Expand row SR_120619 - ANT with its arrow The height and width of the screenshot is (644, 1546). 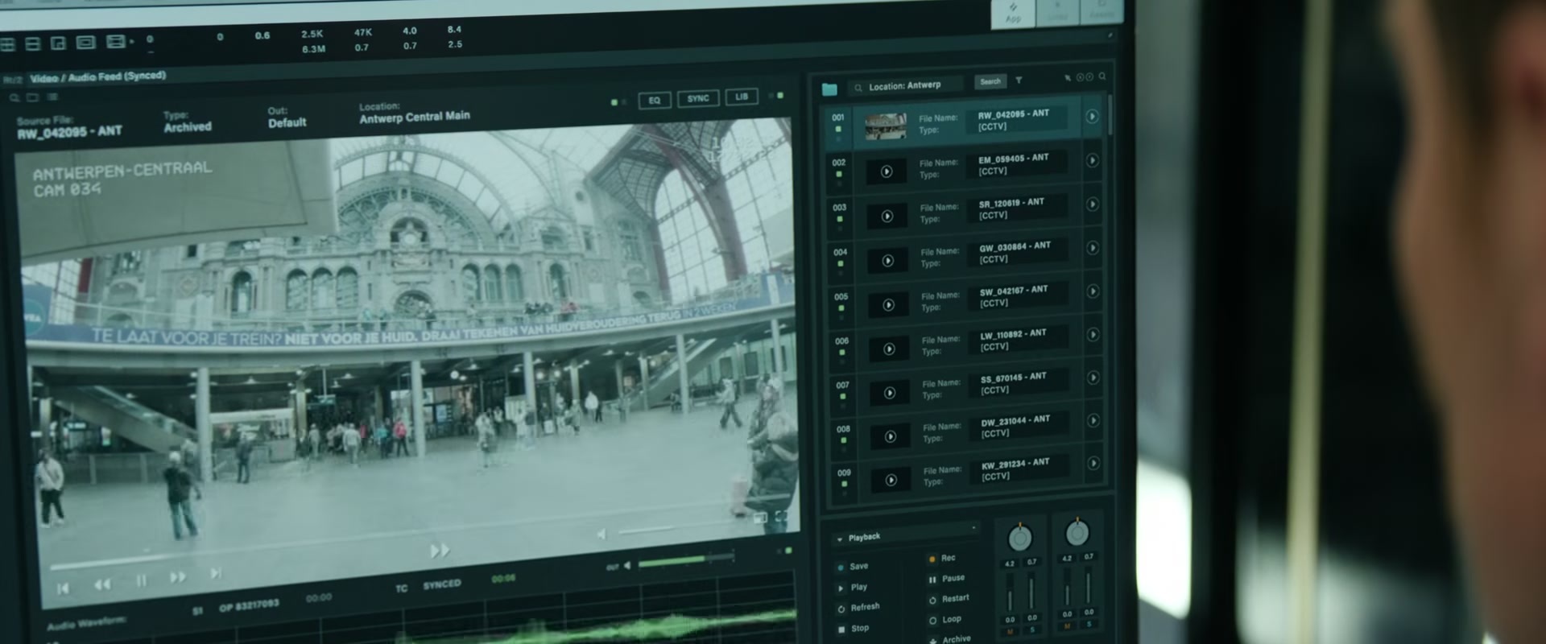(1093, 204)
